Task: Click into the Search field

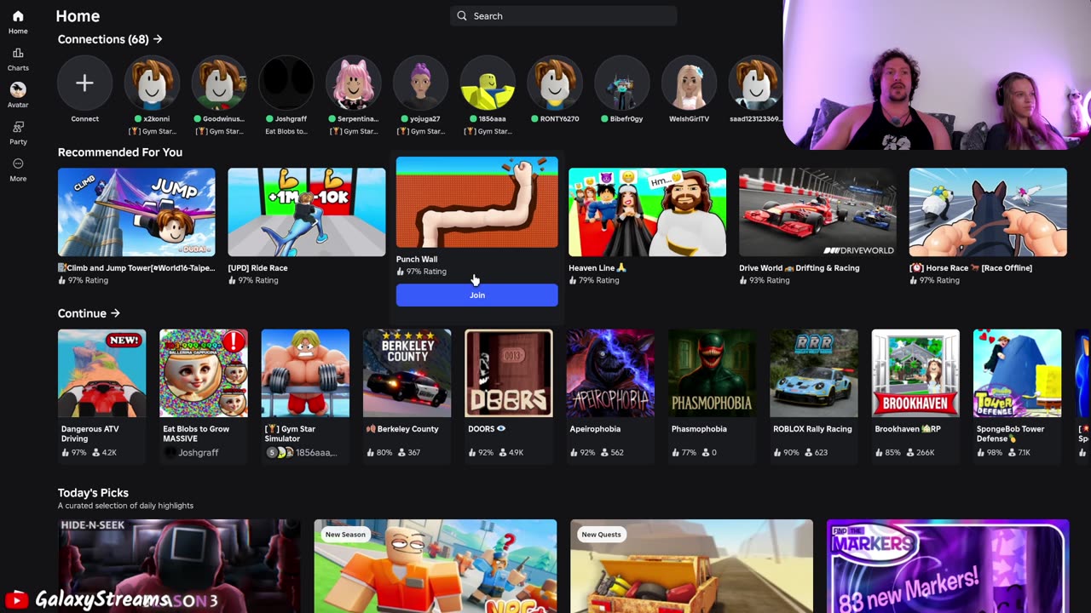Action: pos(563,15)
